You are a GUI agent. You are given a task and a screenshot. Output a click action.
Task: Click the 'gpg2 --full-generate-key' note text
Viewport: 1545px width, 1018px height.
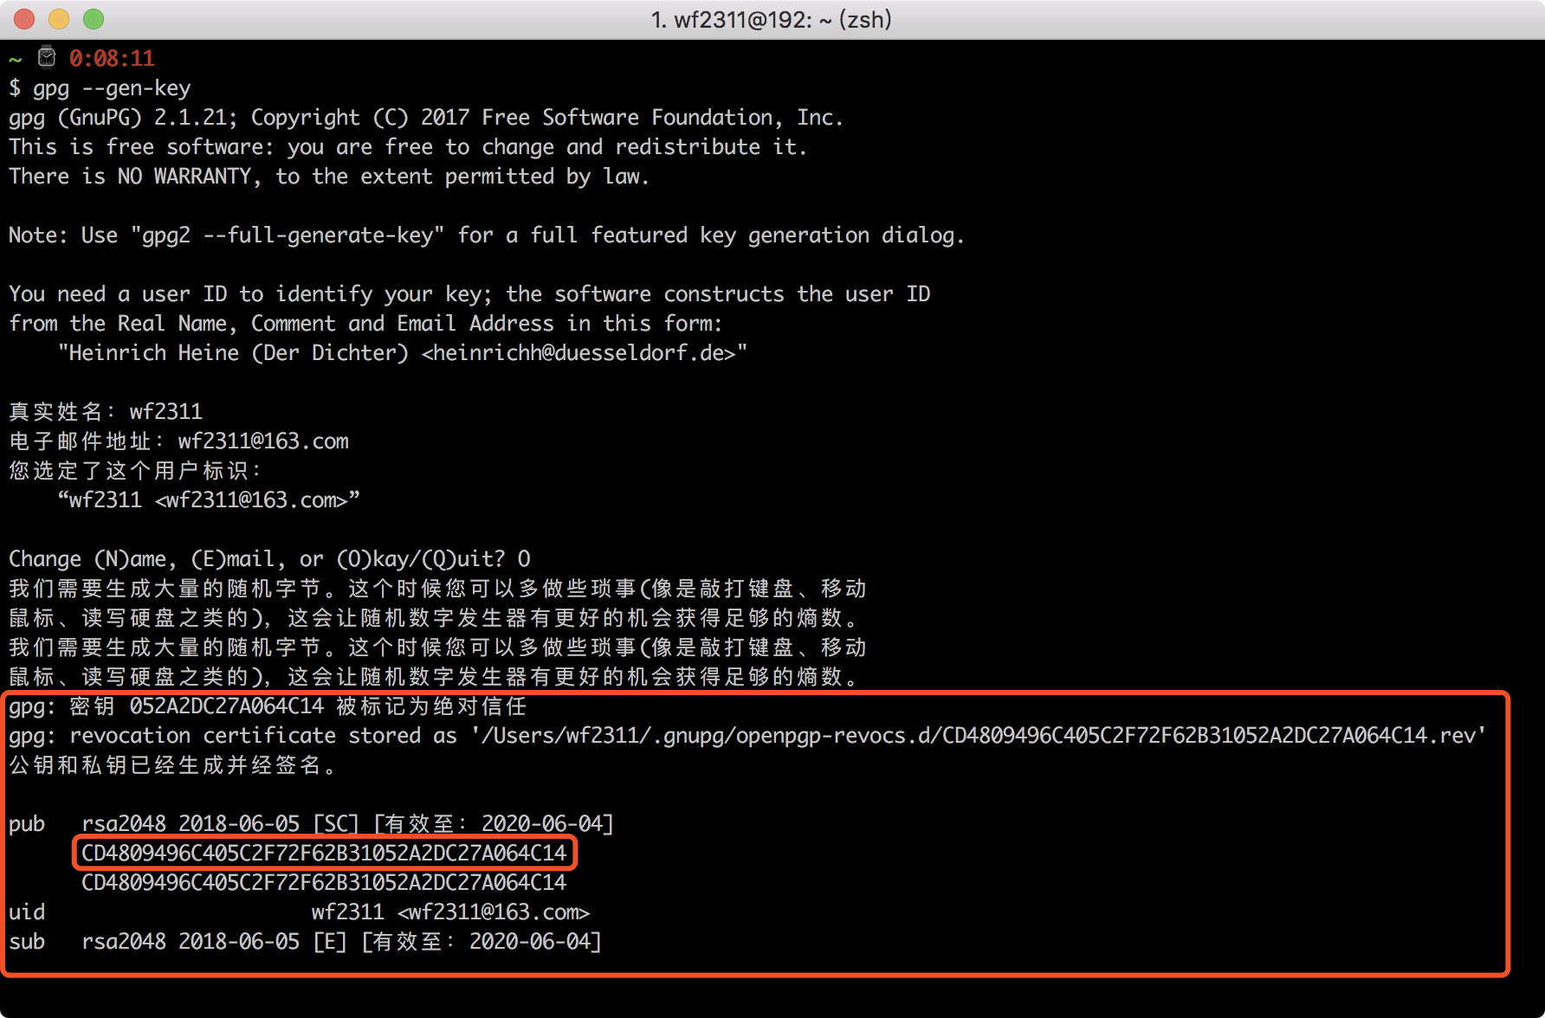coord(288,235)
